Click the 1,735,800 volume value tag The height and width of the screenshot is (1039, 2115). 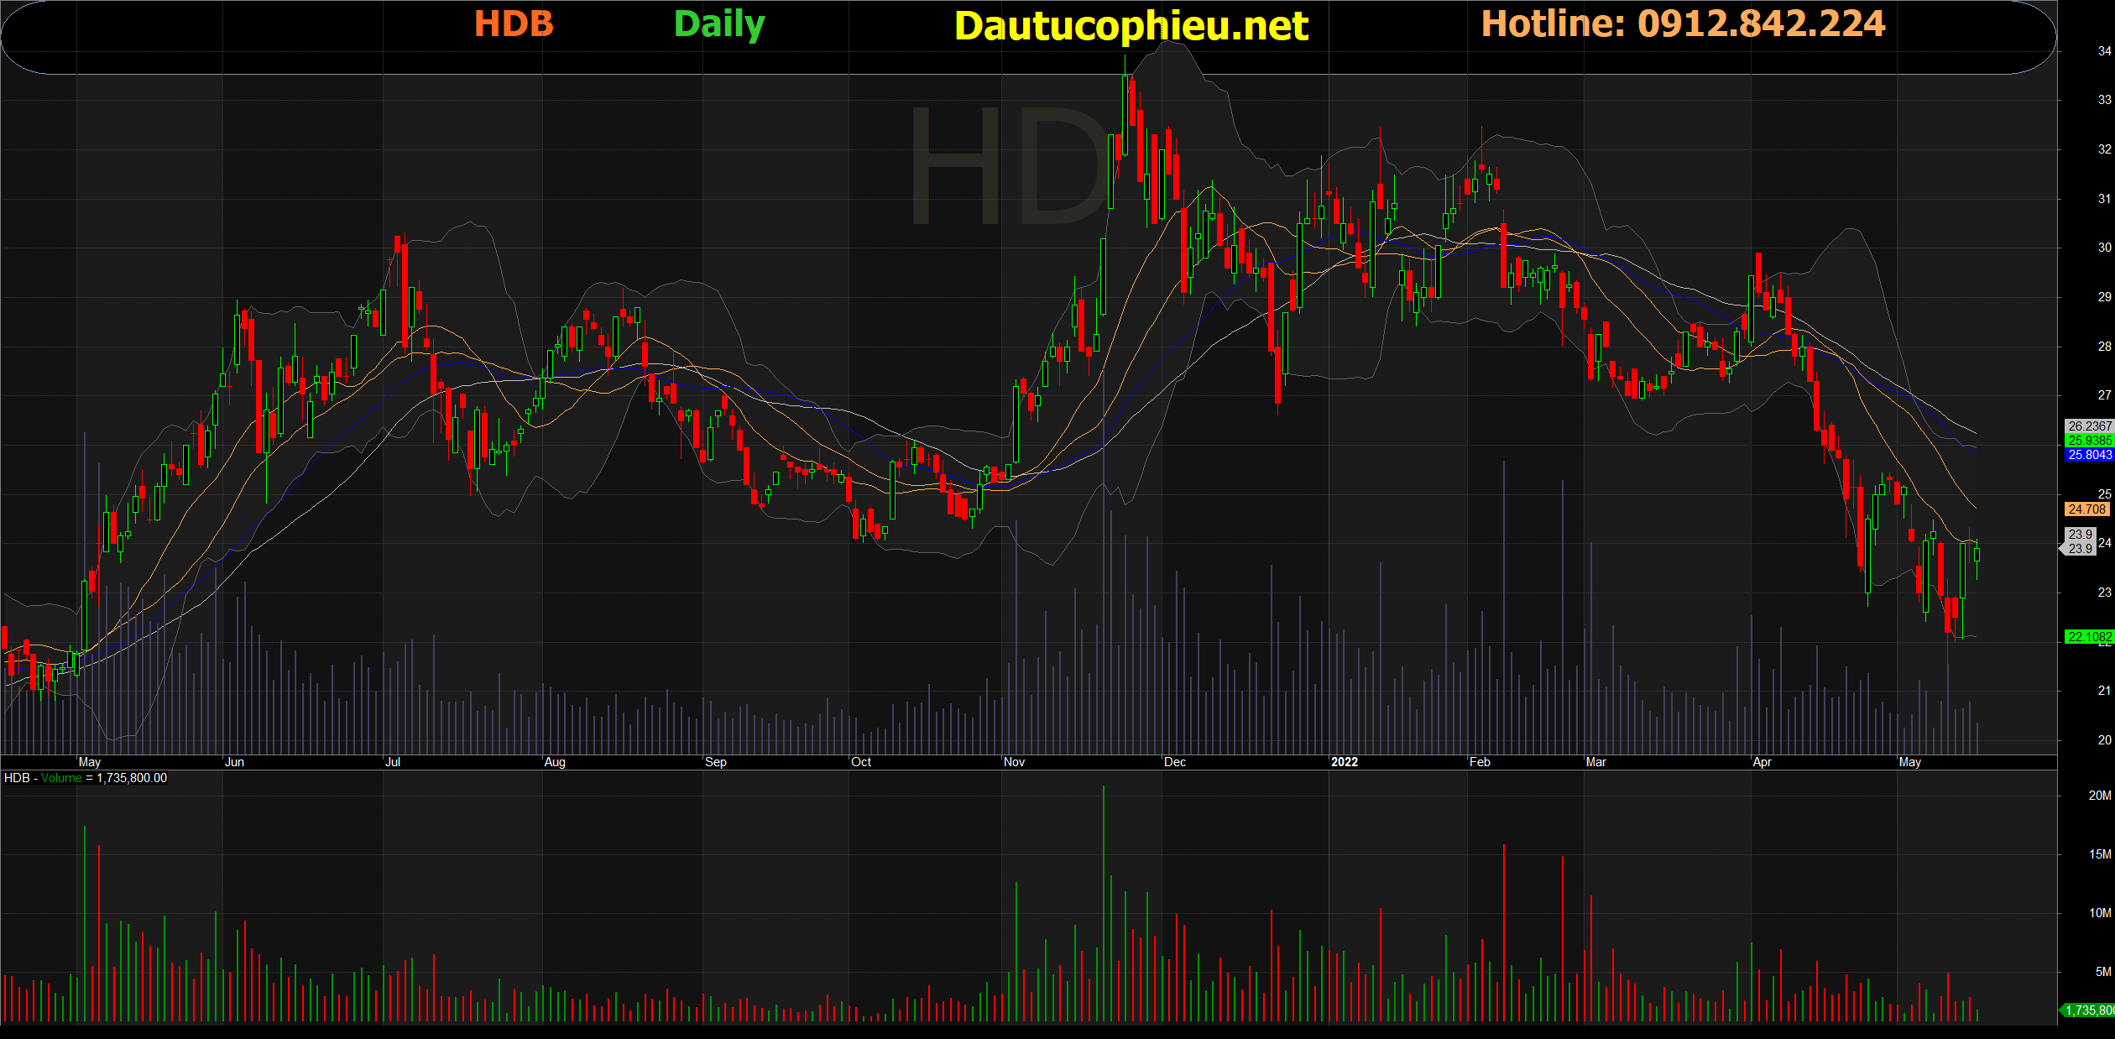2089,1010
